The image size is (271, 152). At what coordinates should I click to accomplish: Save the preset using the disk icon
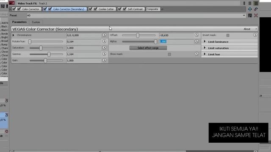pyautogui.click(x=250, y=16)
